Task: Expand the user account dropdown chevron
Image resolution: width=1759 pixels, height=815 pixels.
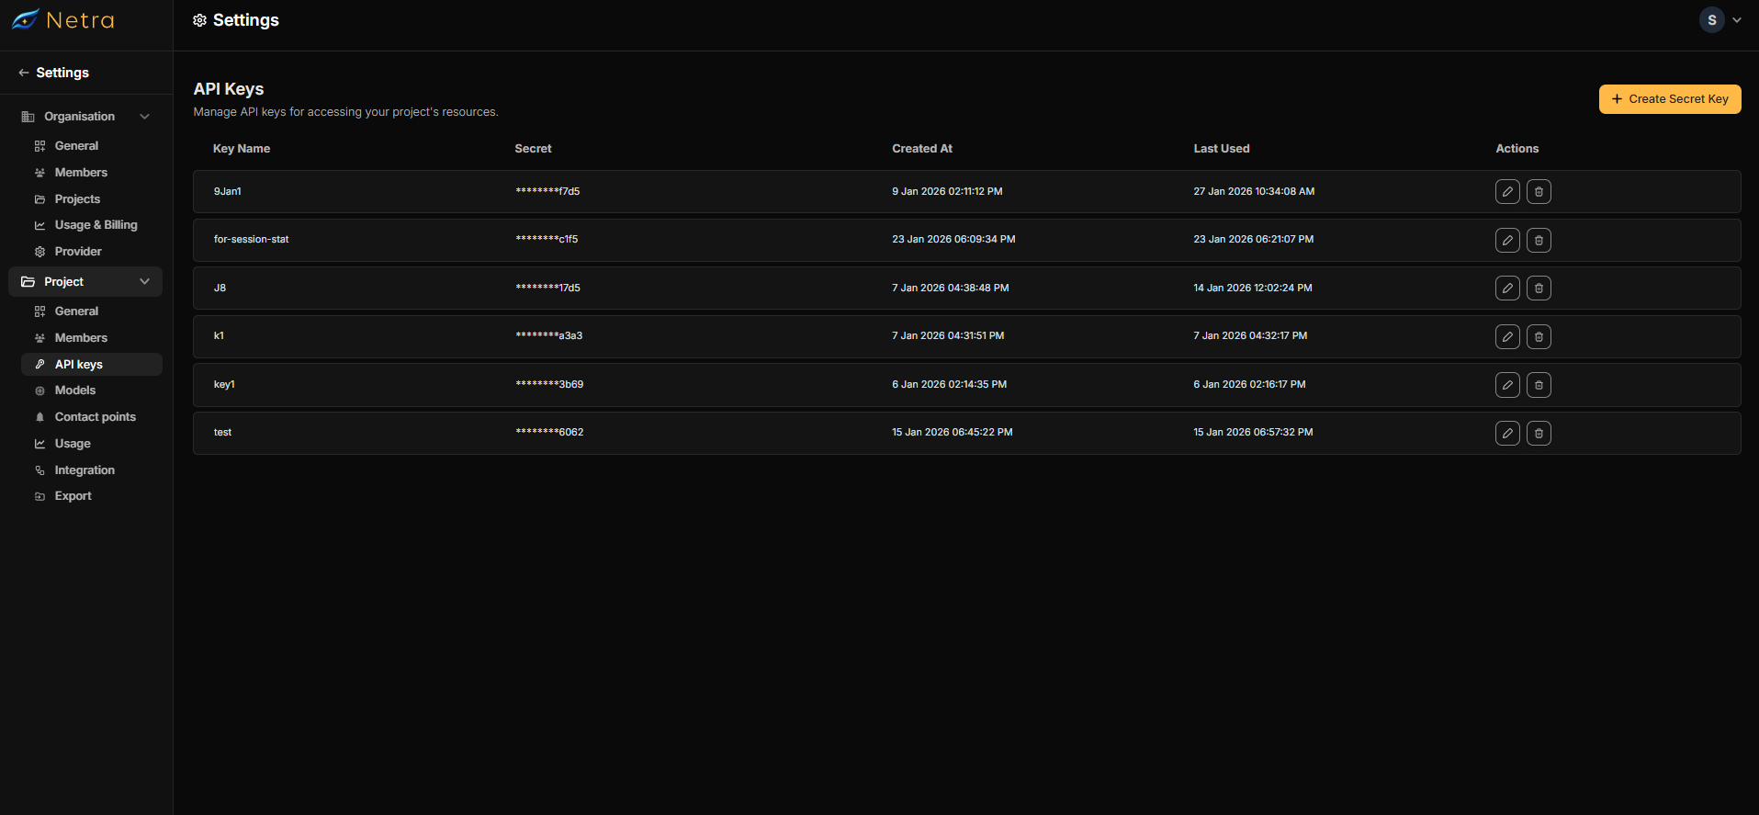Action: pos(1737,20)
